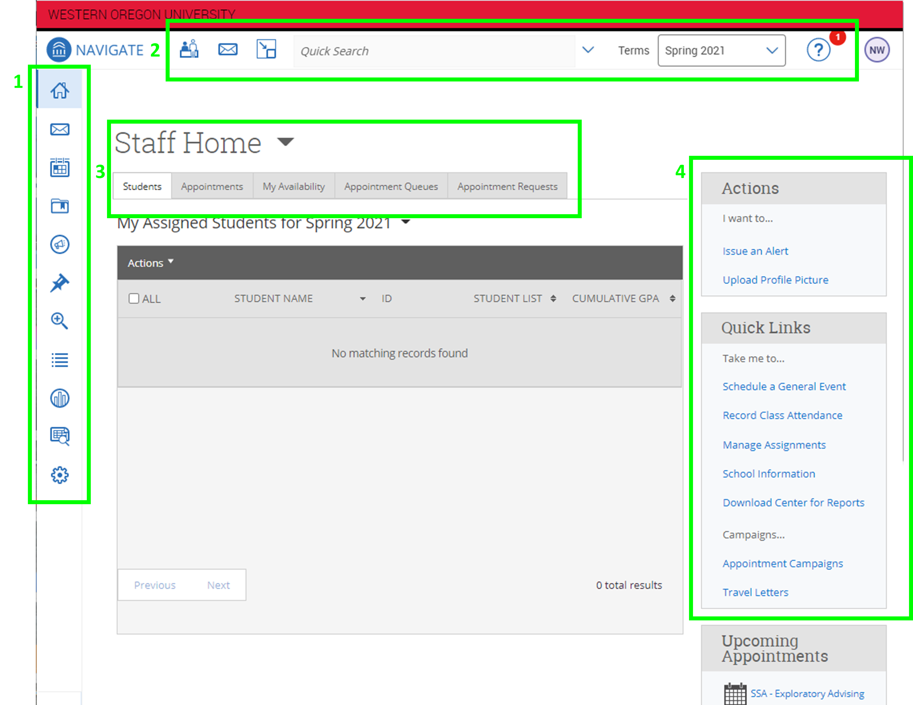This screenshot has height=705, width=913.
Task: Open the Campaigns megaphone icon
Action: (60, 244)
